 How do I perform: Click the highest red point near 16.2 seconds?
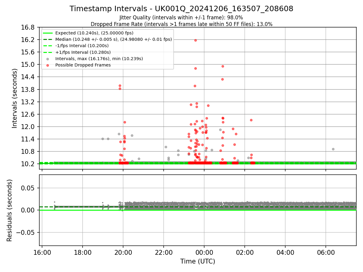(195, 40)
